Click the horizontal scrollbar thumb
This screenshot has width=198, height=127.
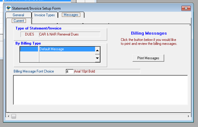pyautogui.click(x=14, y=116)
